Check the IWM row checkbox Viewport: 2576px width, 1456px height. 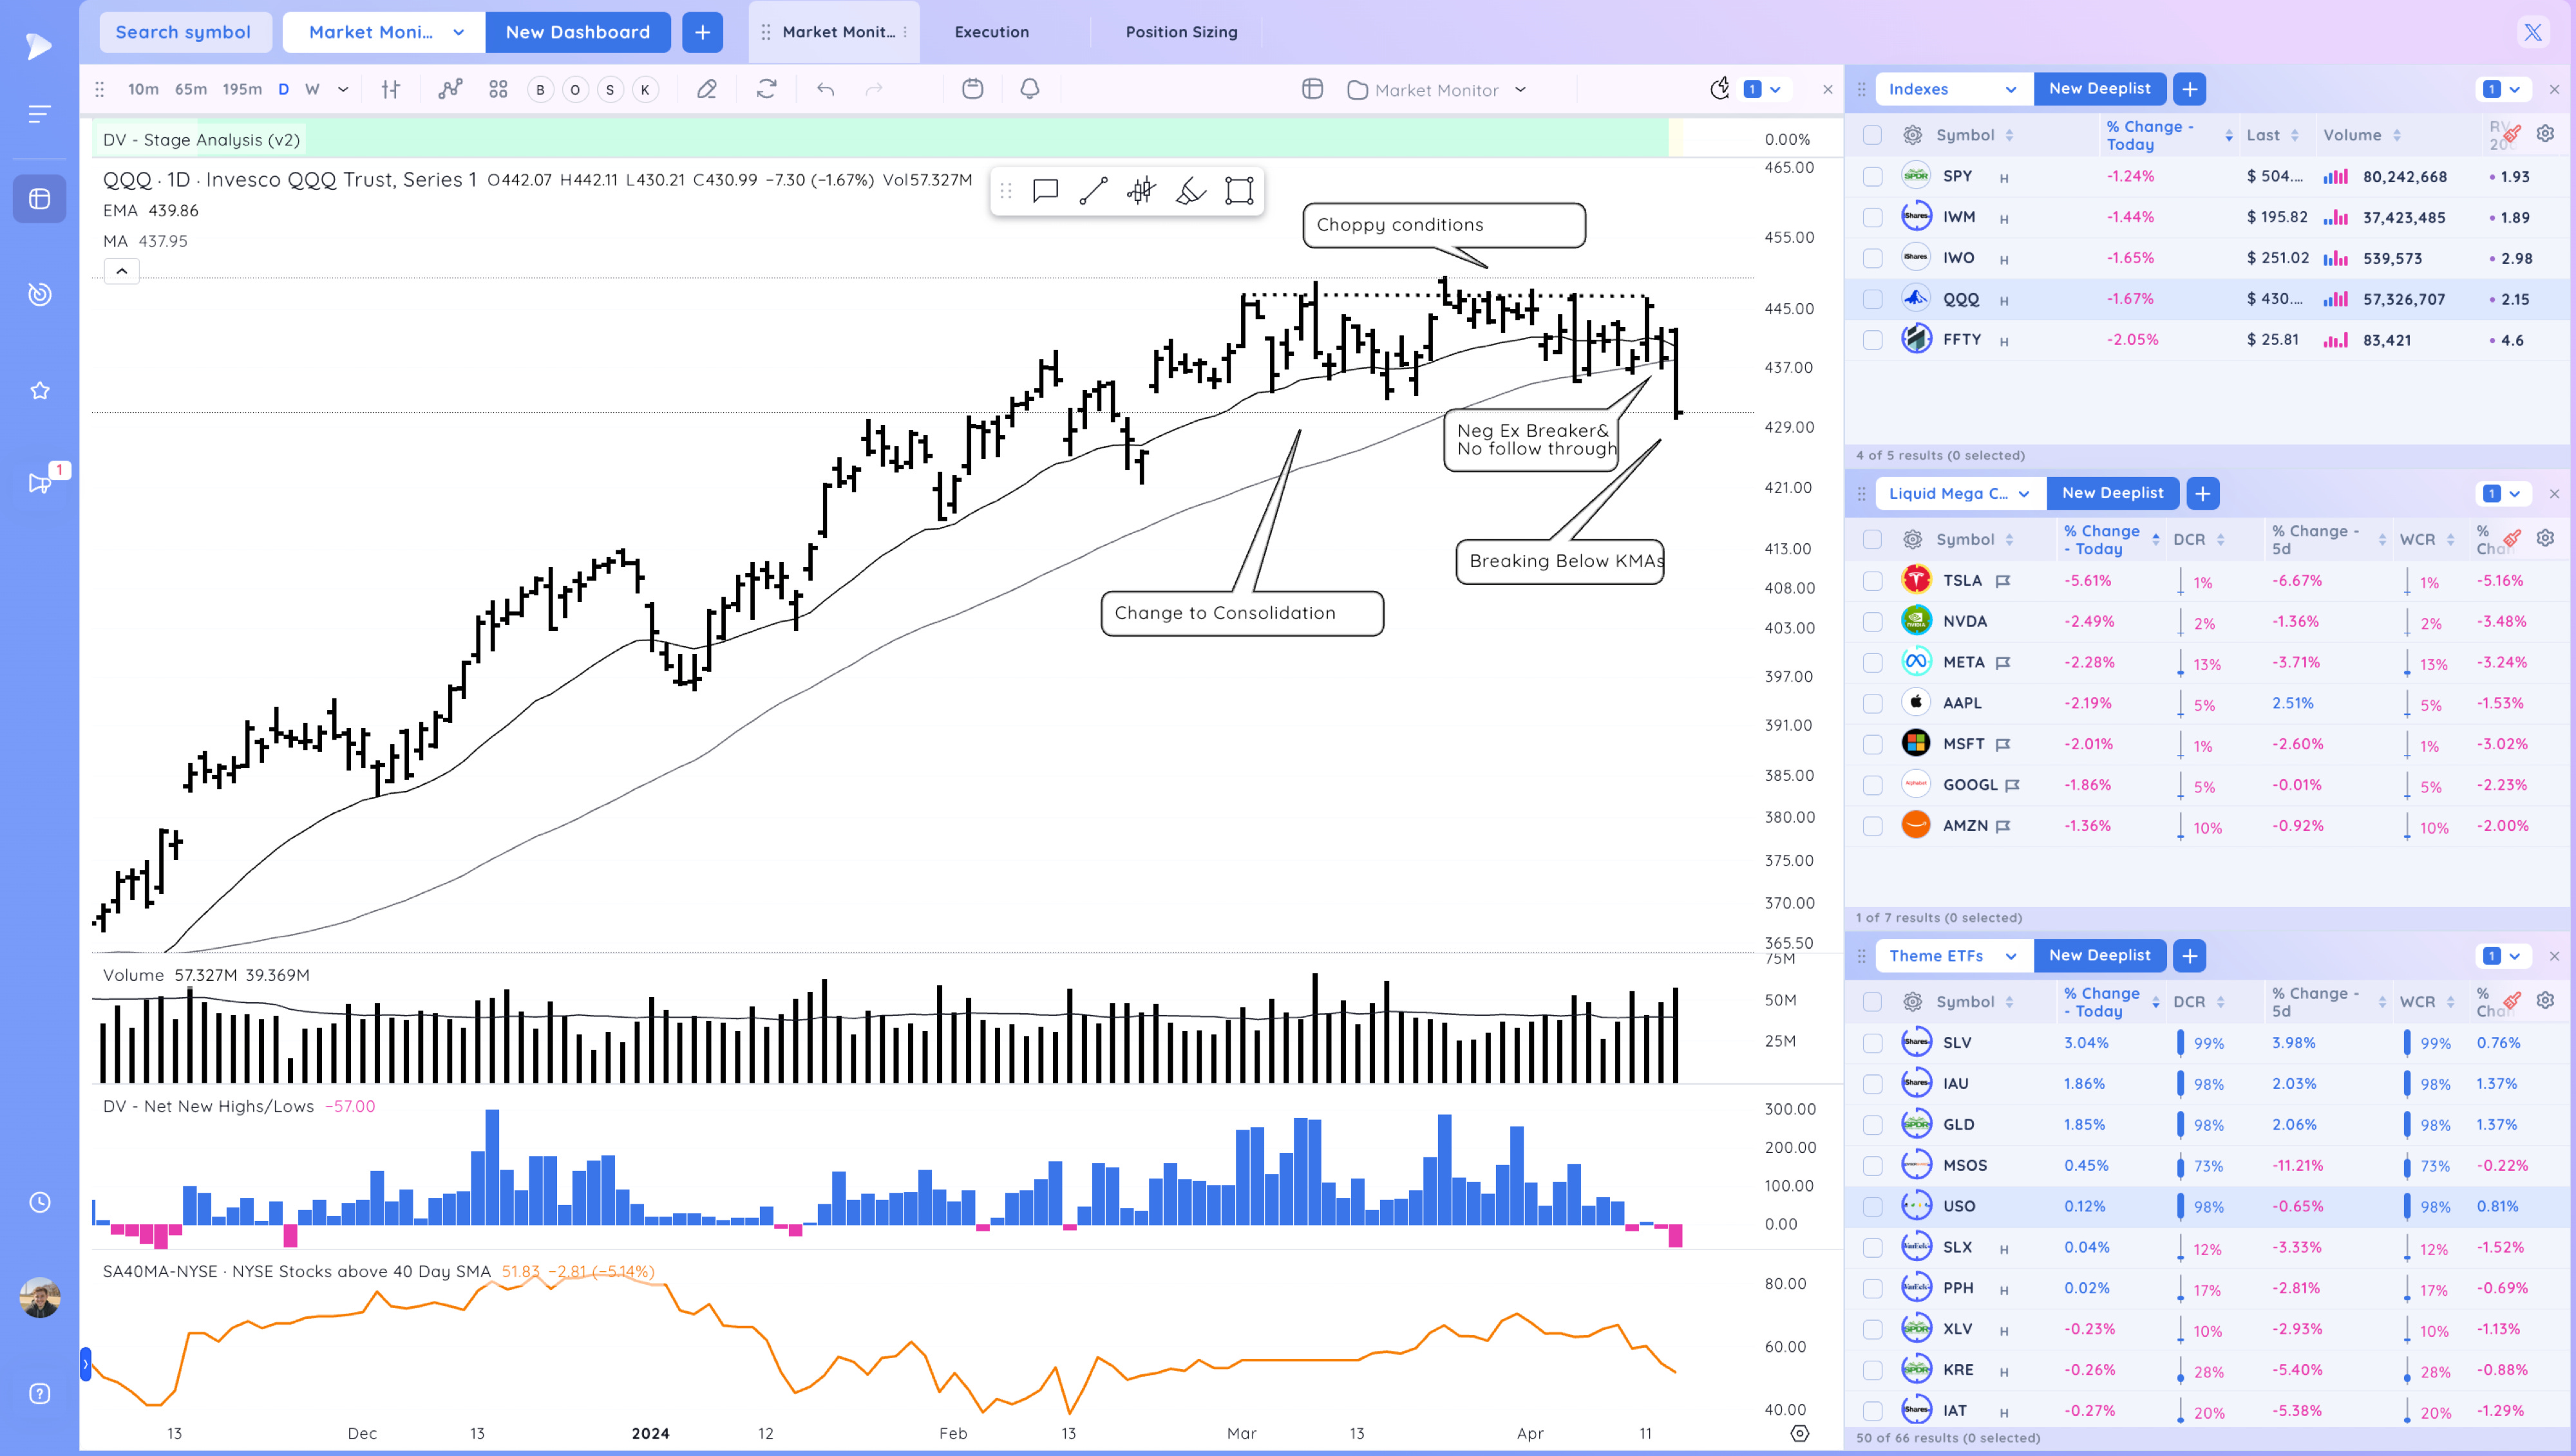1871,218
